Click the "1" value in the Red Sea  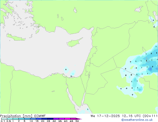click(88, 109)
